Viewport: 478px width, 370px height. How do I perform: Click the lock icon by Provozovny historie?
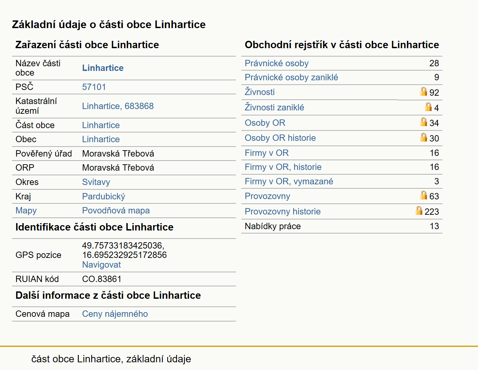[419, 210]
